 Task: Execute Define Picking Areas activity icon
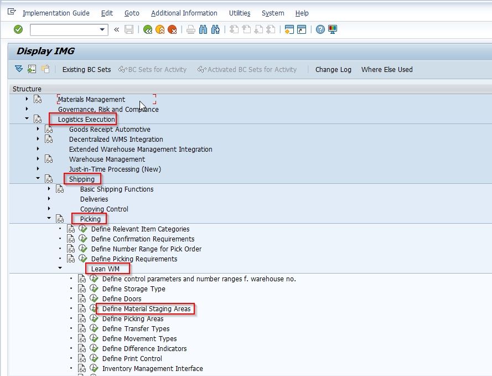(x=94, y=318)
